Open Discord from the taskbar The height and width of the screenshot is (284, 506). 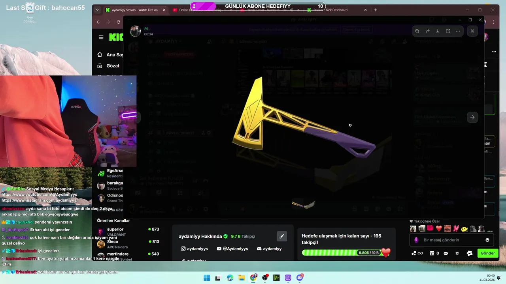pyautogui.click(x=300, y=278)
